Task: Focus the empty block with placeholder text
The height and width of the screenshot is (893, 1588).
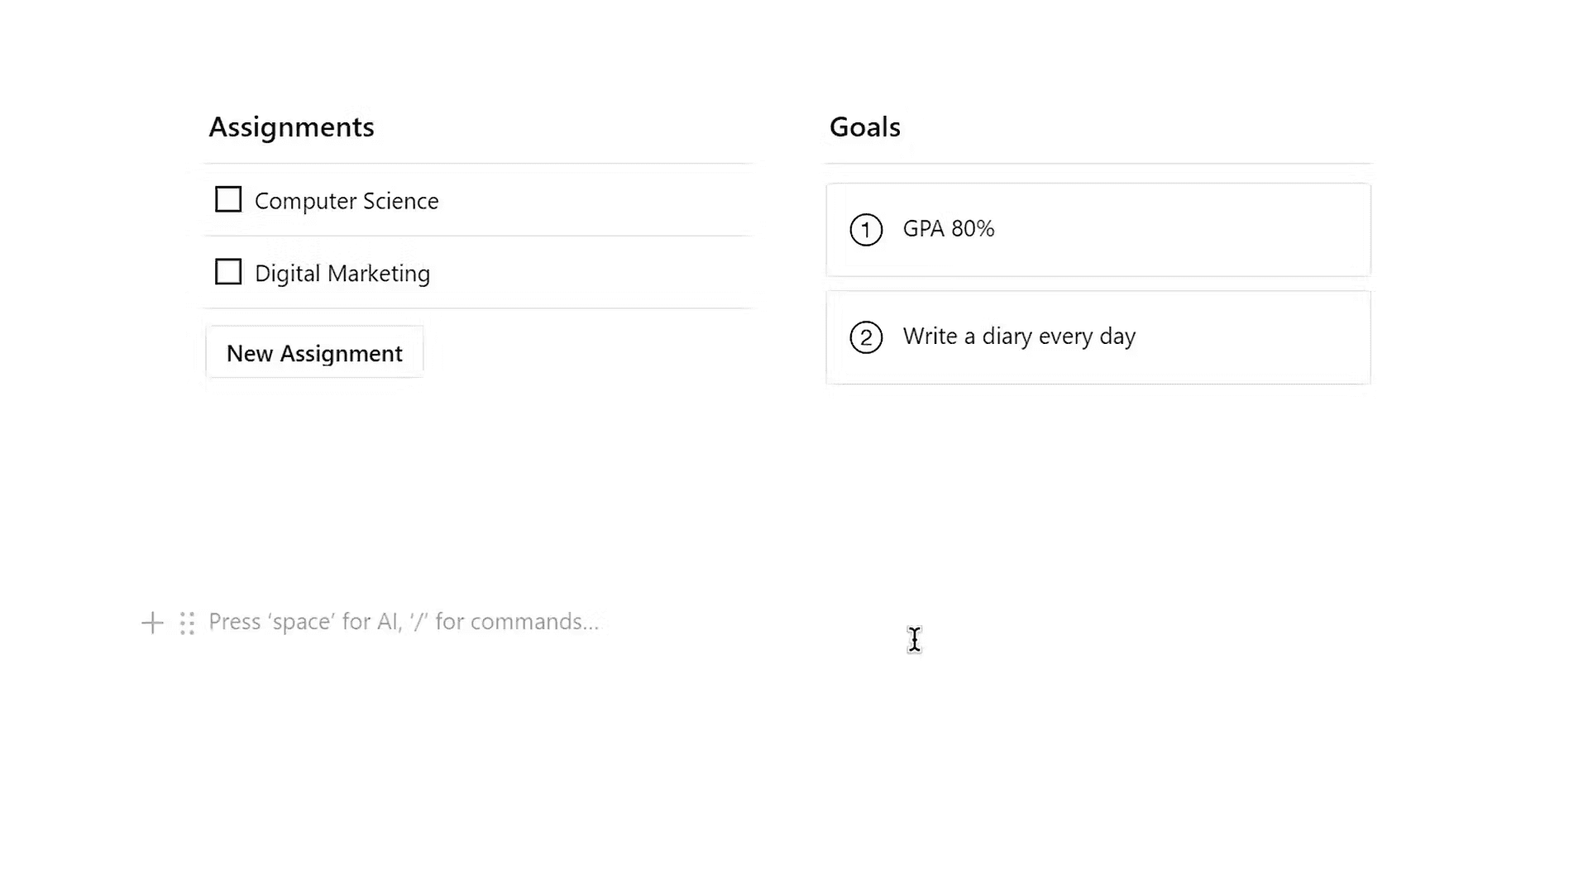Action: [x=404, y=622]
